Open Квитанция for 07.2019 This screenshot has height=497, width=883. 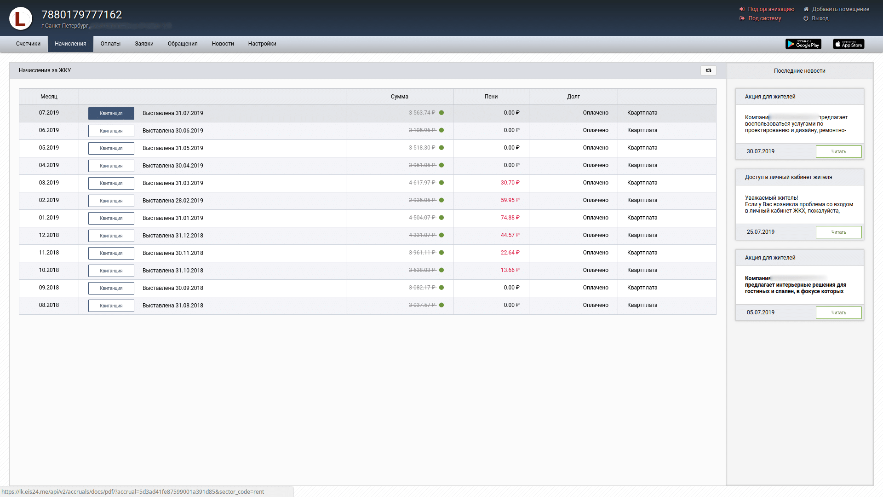pos(111,113)
